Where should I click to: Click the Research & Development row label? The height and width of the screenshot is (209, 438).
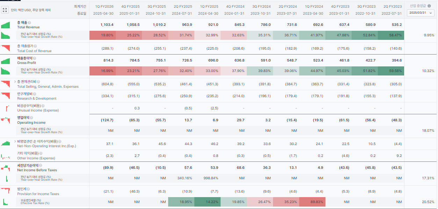point(37,99)
